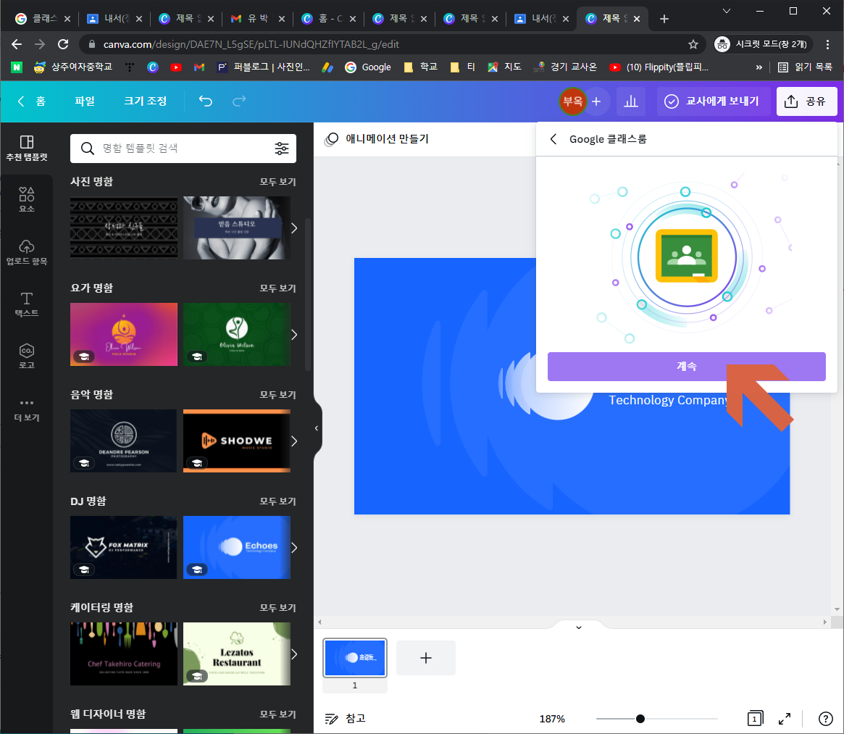
Task: Add a new page with plus button
Action: click(426, 657)
